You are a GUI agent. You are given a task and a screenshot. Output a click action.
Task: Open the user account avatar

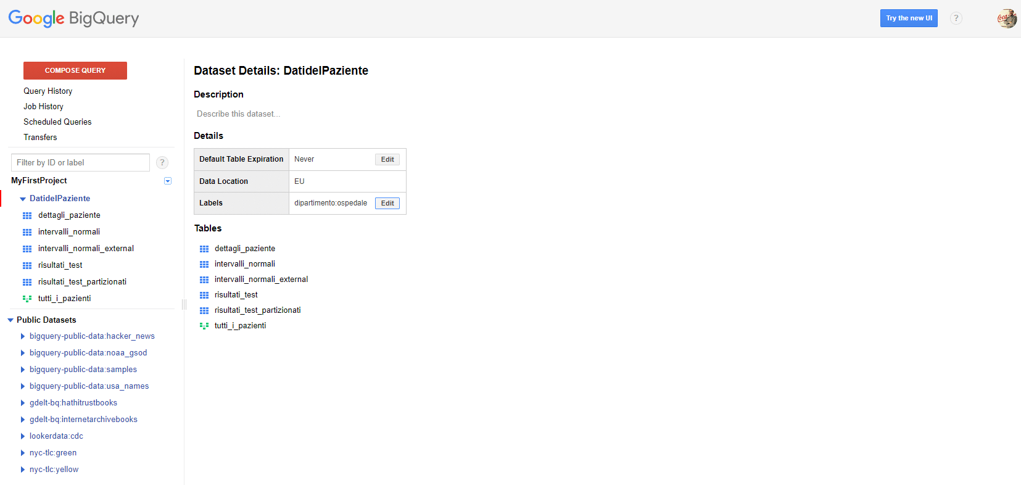point(1007,19)
